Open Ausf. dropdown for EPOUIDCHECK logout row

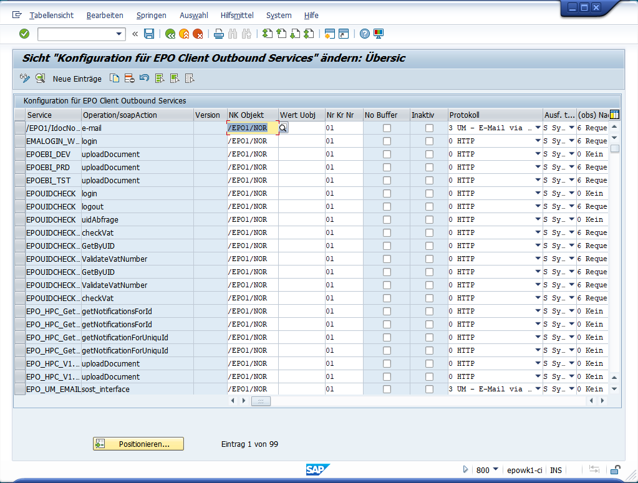[572, 206]
